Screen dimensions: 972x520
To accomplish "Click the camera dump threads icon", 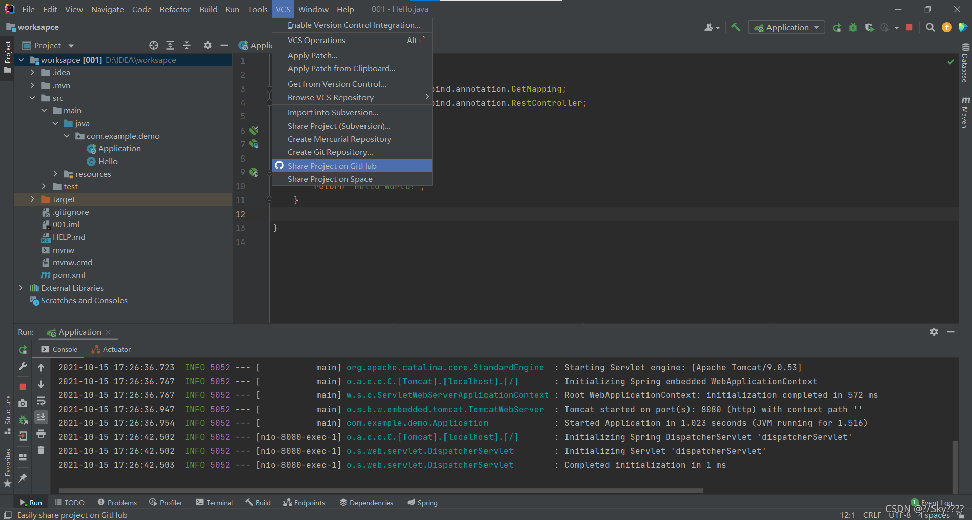I will tap(23, 403).
